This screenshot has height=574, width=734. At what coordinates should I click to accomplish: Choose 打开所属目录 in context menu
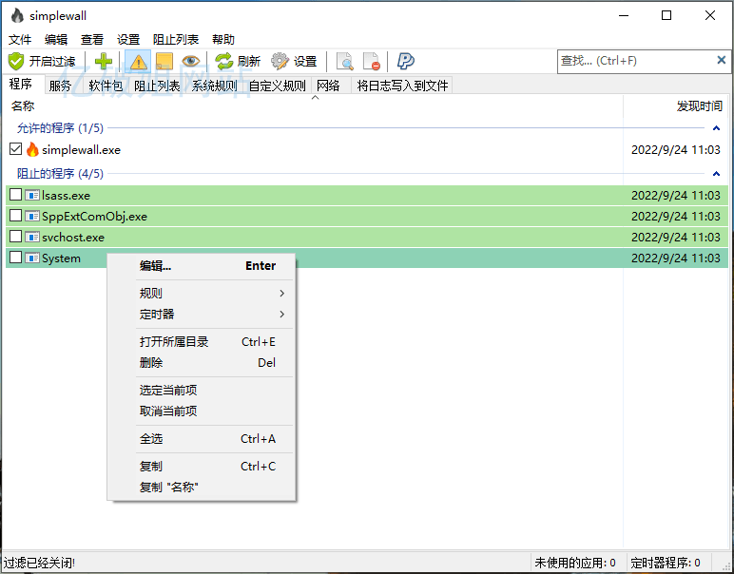coord(202,342)
